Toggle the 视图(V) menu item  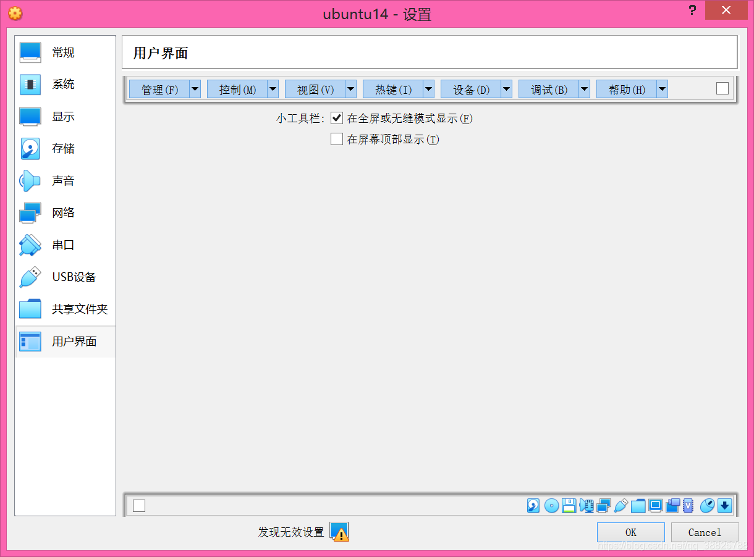315,89
